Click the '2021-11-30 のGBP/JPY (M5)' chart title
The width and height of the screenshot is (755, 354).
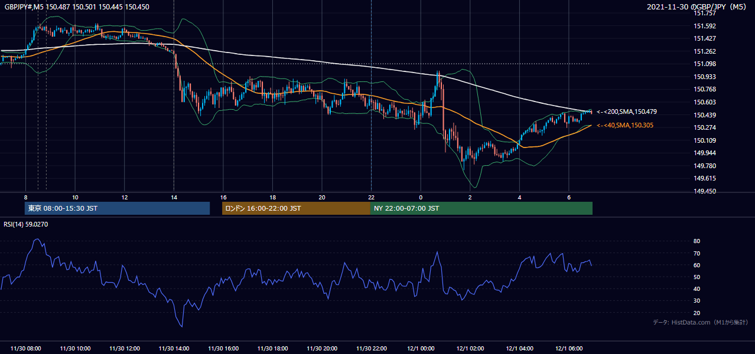698,6
